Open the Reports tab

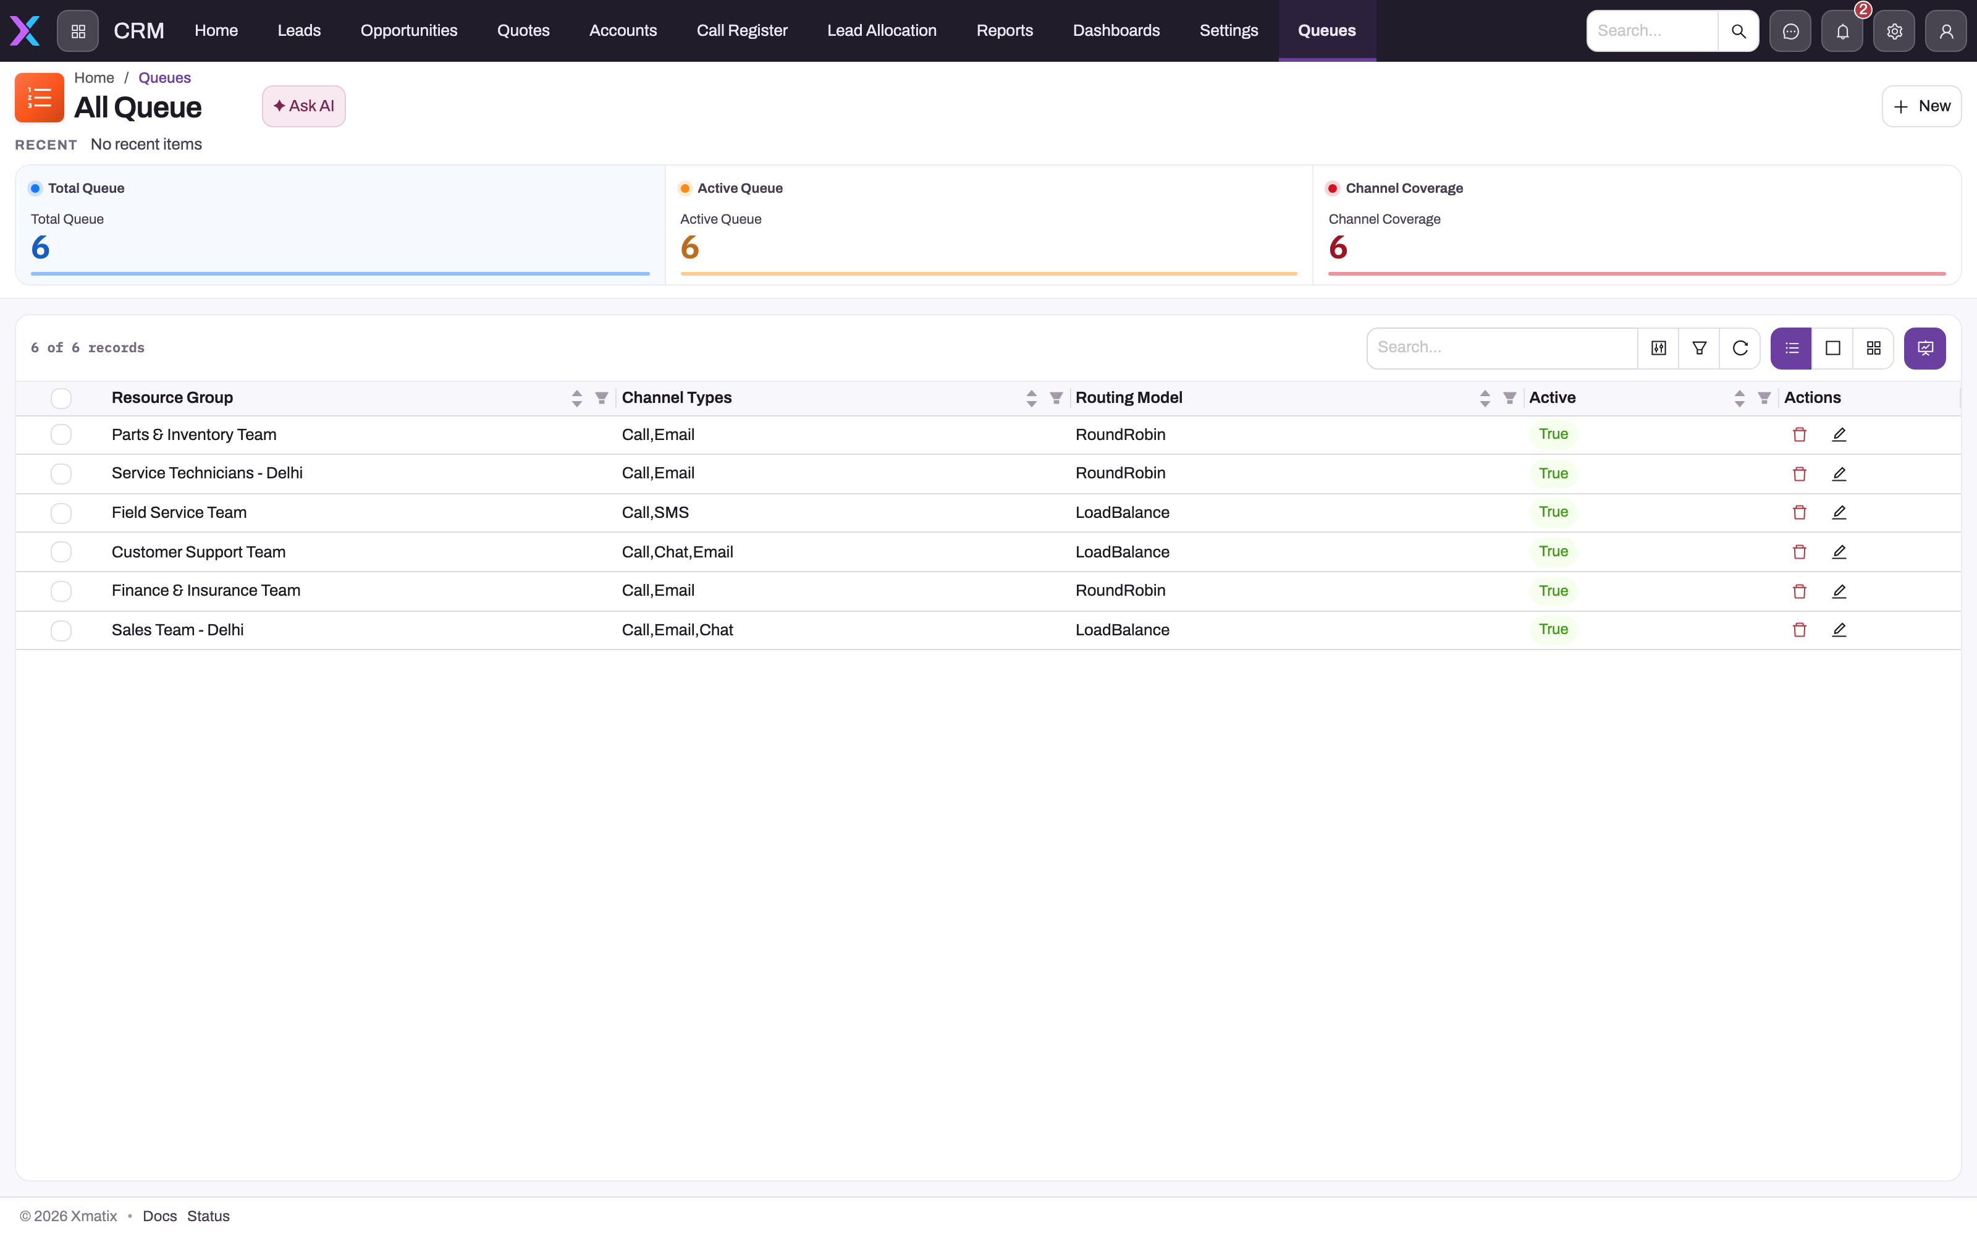coord(1005,31)
